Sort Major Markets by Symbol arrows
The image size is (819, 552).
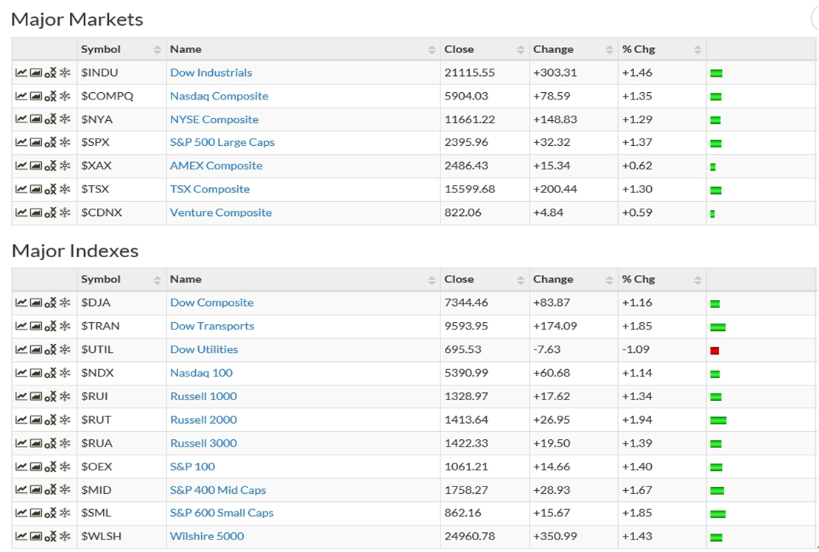point(157,49)
